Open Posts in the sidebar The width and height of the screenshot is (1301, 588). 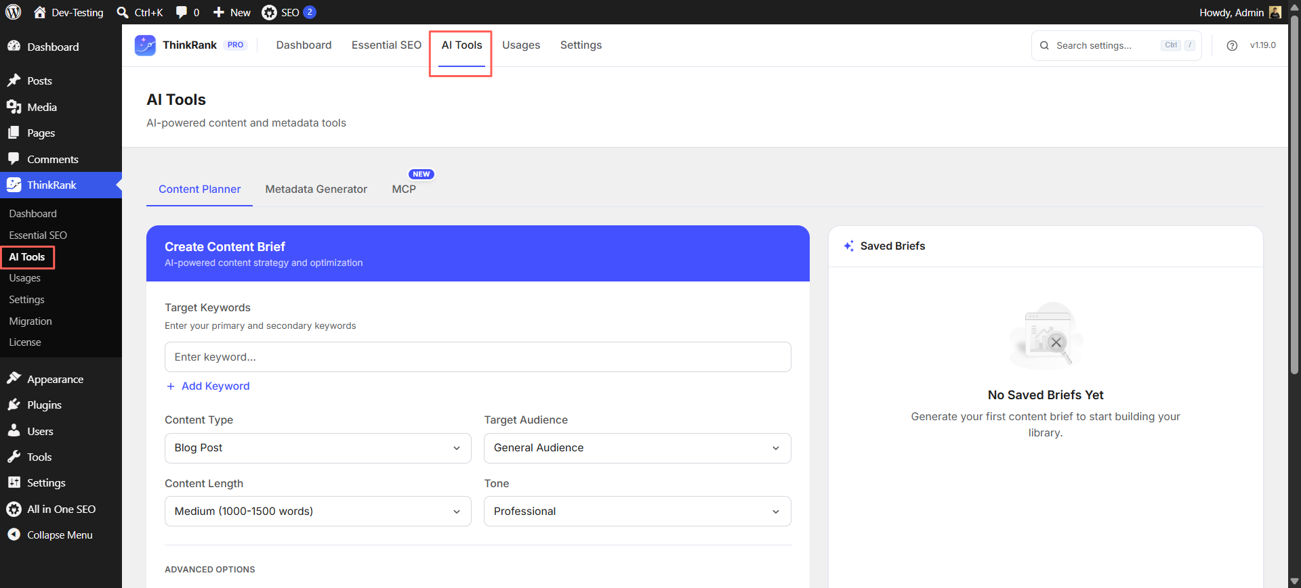click(x=61, y=81)
